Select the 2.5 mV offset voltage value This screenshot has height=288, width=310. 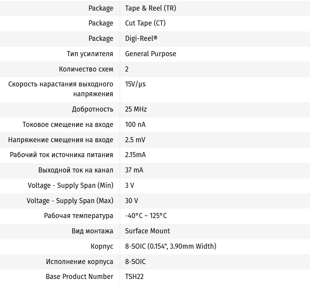pyautogui.click(x=135, y=140)
